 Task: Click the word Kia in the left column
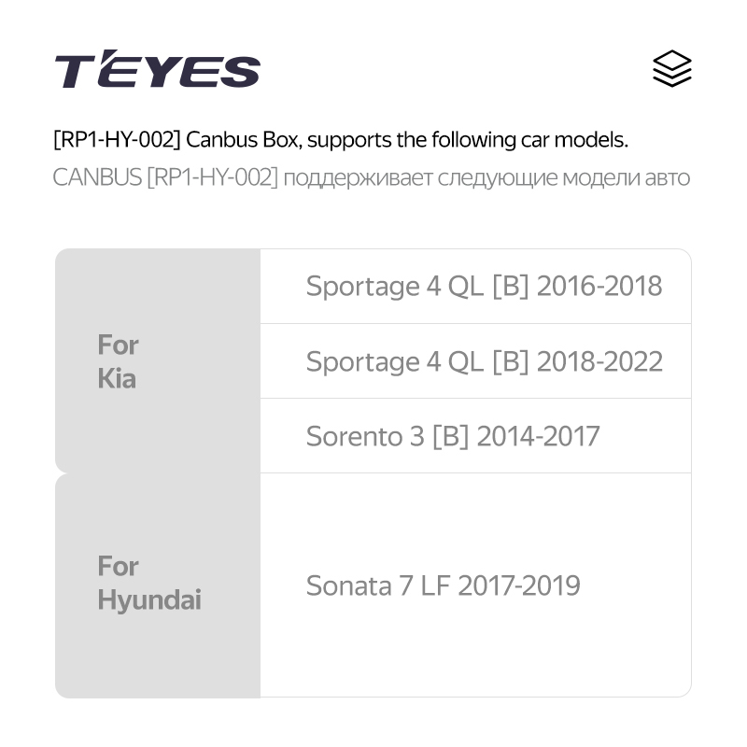117,379
